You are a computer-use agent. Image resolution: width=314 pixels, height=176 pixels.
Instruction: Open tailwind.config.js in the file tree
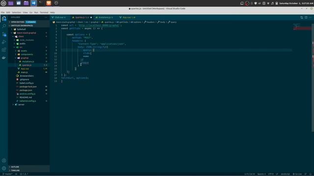(x=28, y=101)
